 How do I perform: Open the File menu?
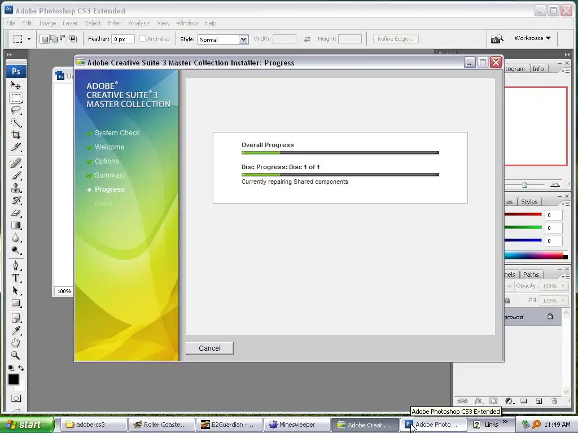coord(11,23)
